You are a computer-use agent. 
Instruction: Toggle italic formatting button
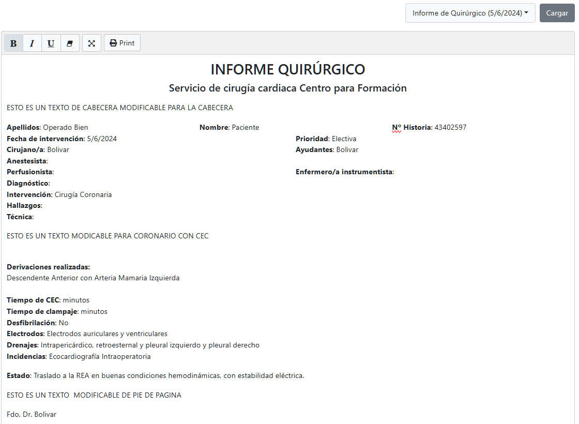tap(32, 43)
